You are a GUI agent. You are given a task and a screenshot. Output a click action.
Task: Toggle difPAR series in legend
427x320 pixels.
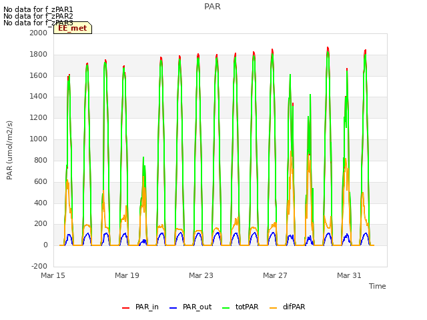pyautogui.click(x=288, y=307)
